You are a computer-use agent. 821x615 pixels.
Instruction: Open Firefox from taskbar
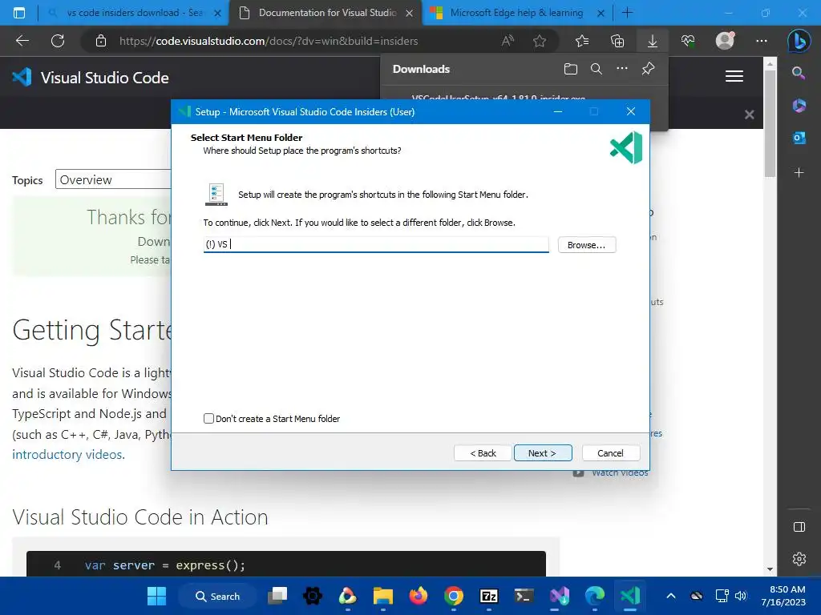pos(419,596)
